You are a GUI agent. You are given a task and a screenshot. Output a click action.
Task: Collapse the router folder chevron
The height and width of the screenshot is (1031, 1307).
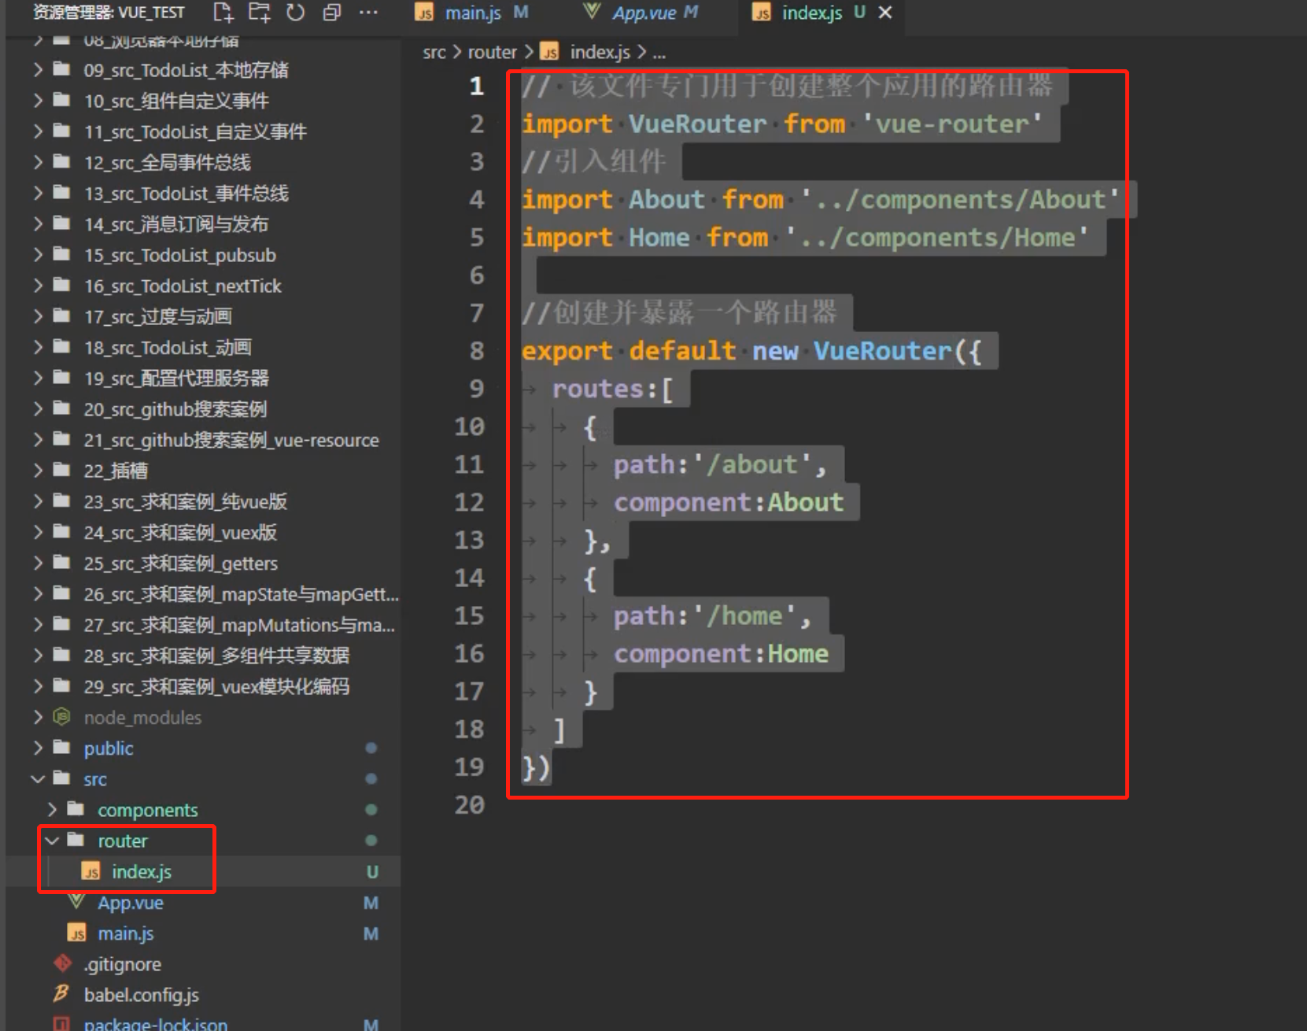[x=52, y=841]
